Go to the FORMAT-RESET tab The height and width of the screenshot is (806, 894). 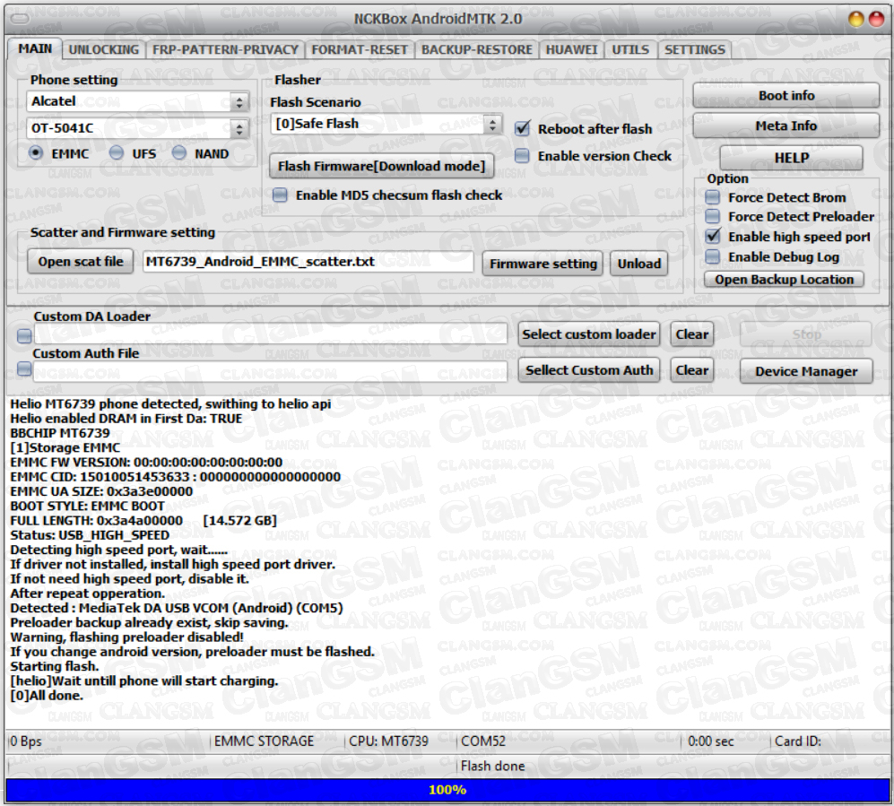pyautogui.click(x=360, y=49)
